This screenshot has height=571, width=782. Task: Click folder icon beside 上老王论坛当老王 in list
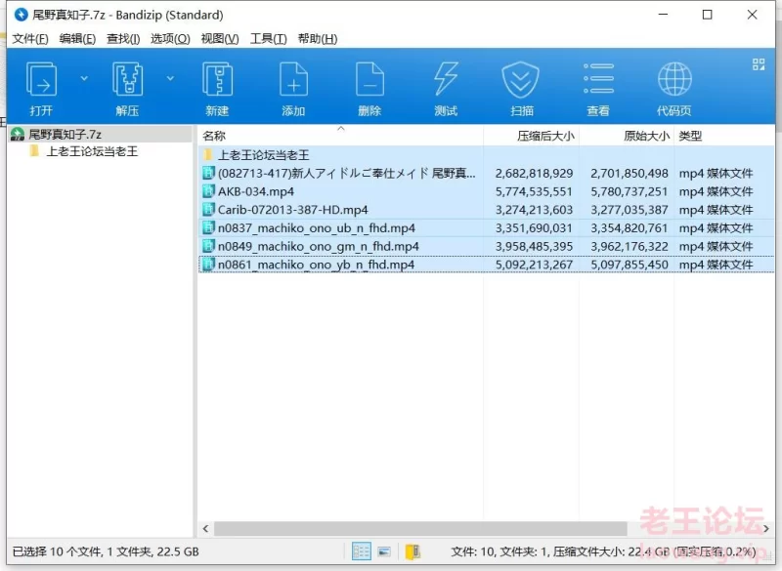pos(208,154)
